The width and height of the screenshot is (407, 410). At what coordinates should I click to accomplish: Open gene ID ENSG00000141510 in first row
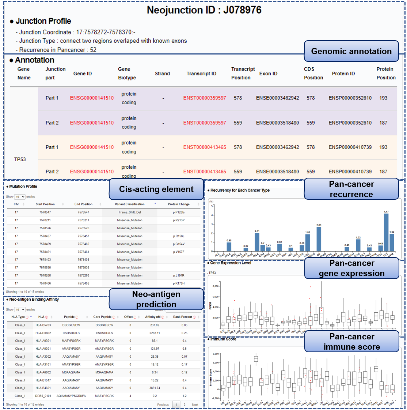92,98
